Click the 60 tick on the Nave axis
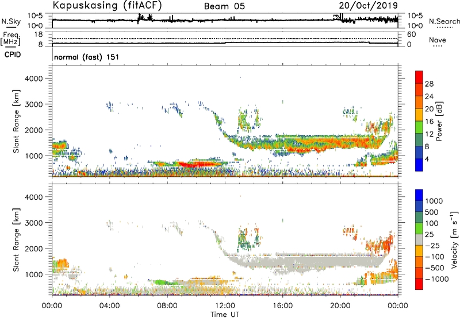The image size is (460, 318). click(411, 34)
